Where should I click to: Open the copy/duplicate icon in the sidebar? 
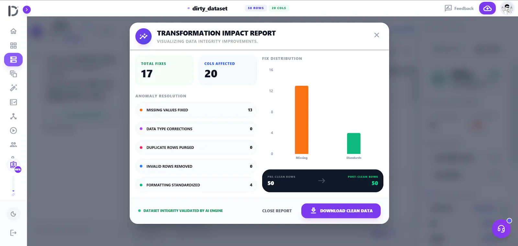point(13,74)
